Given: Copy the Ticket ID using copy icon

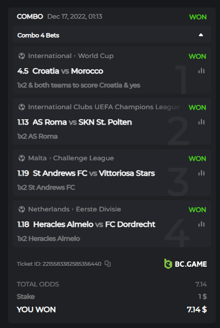Looking at the screenshot, I should point(108,264).
